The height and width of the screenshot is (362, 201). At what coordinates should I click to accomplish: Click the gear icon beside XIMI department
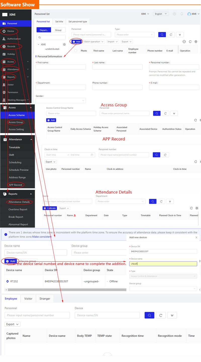64,44
